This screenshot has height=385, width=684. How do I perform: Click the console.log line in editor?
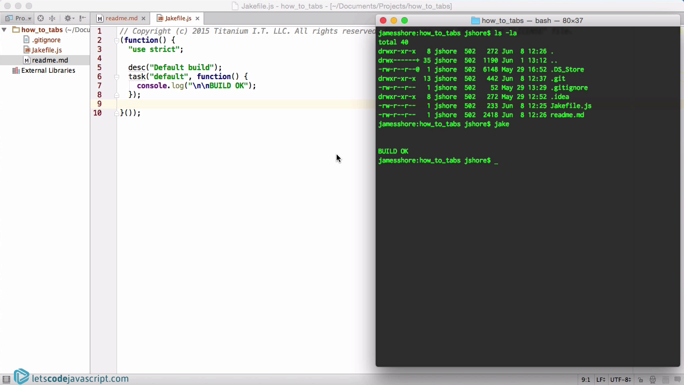[x=196, y=86]
